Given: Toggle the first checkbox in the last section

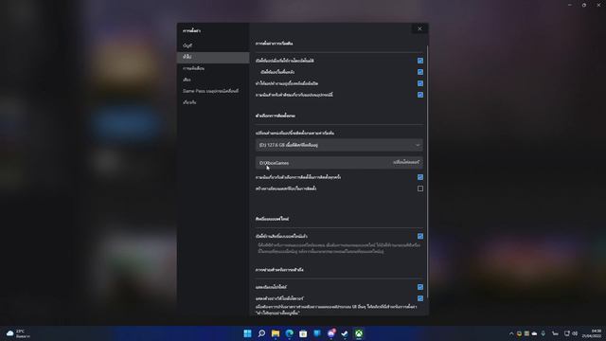Looking at the screenshot, I should (420, 287).
